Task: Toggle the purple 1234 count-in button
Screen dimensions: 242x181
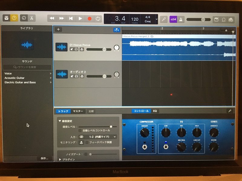Action: pos(173,19)
